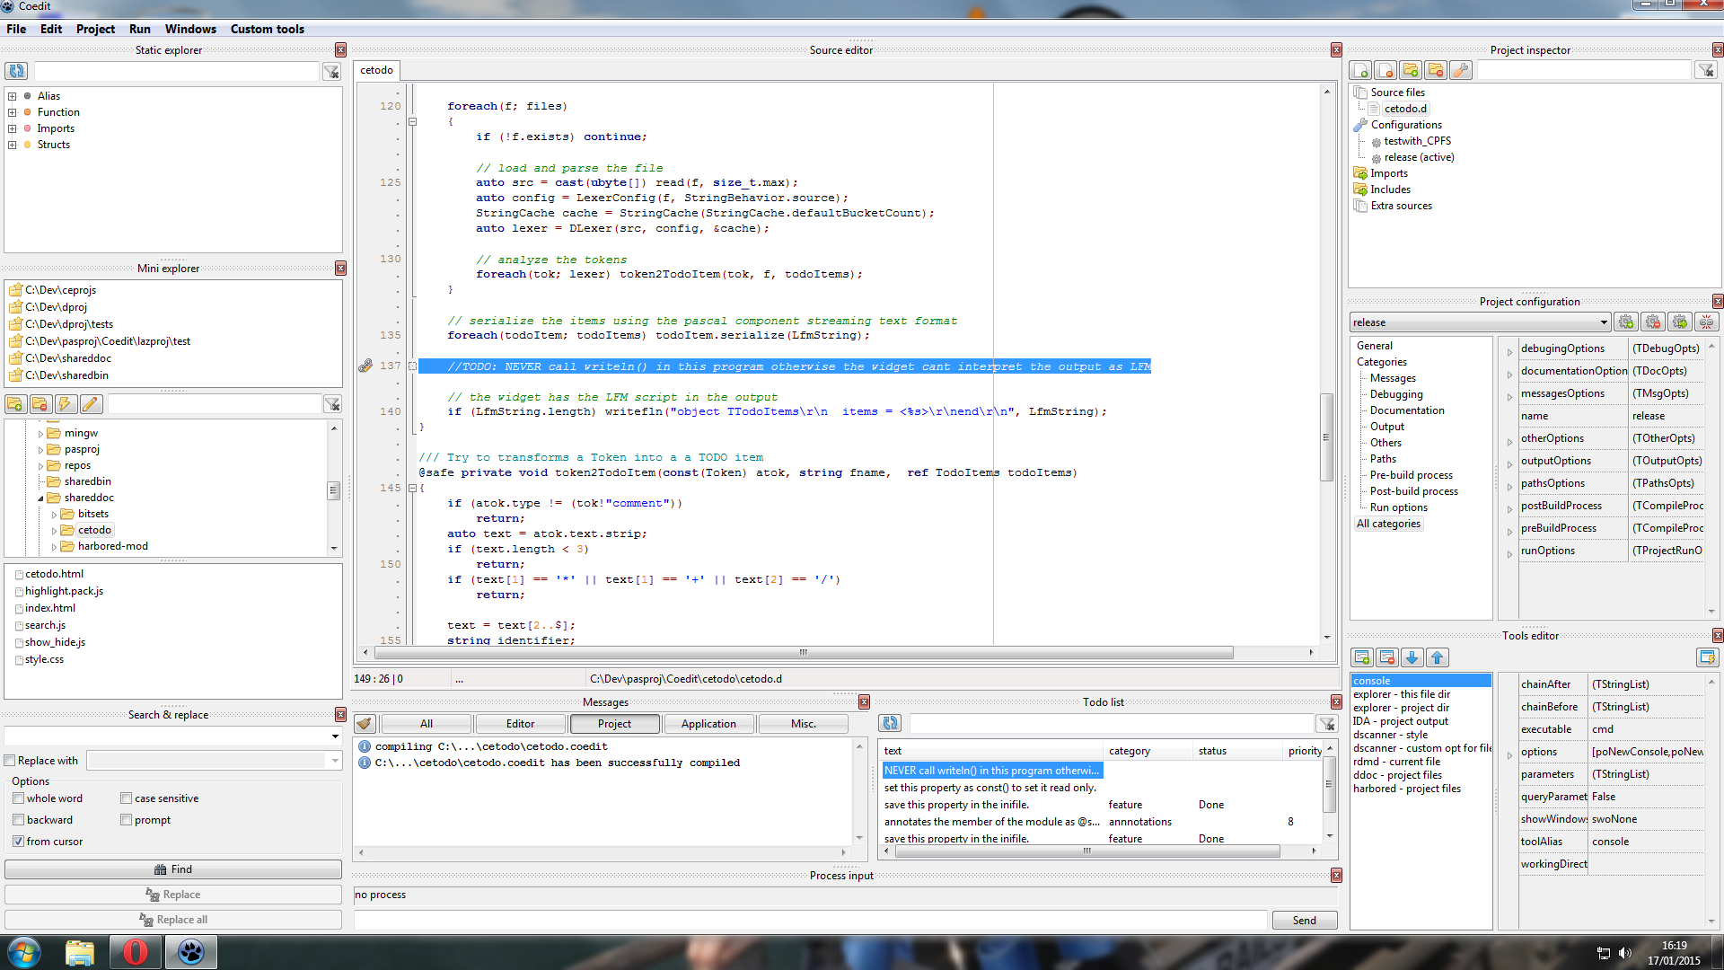Enable the whole word checkbox
Image resolution: width=1724 pixels, height=970 pixels.
(18, 798)
